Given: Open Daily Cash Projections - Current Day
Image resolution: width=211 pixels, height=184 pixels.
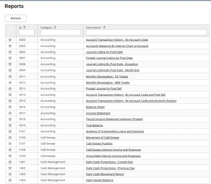Looking at the screenshot, I should (x=109, y=162).
